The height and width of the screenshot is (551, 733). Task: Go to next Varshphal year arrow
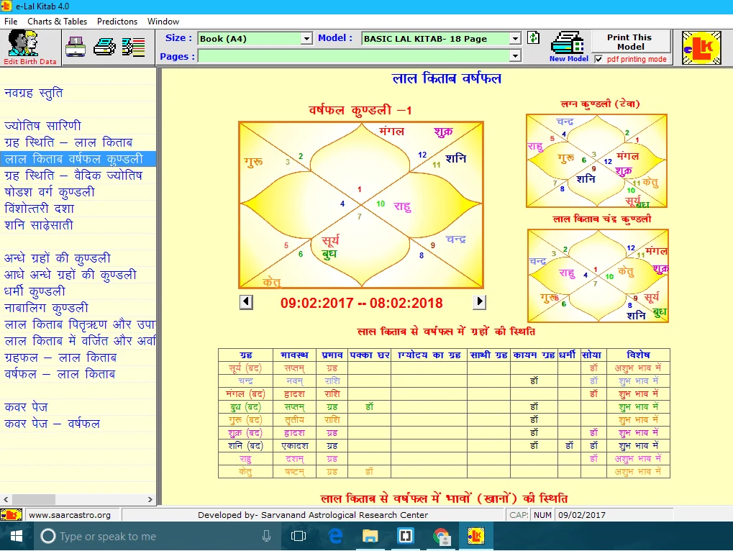pyautogui.click(x=479, y=302)
